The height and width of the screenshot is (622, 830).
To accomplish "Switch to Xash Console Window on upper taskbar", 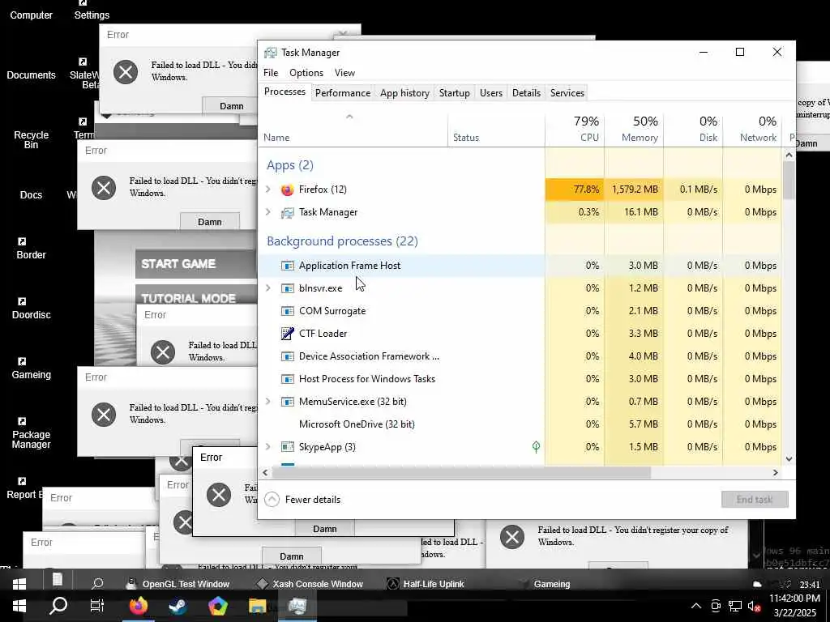I will click(x=310, y=584).
